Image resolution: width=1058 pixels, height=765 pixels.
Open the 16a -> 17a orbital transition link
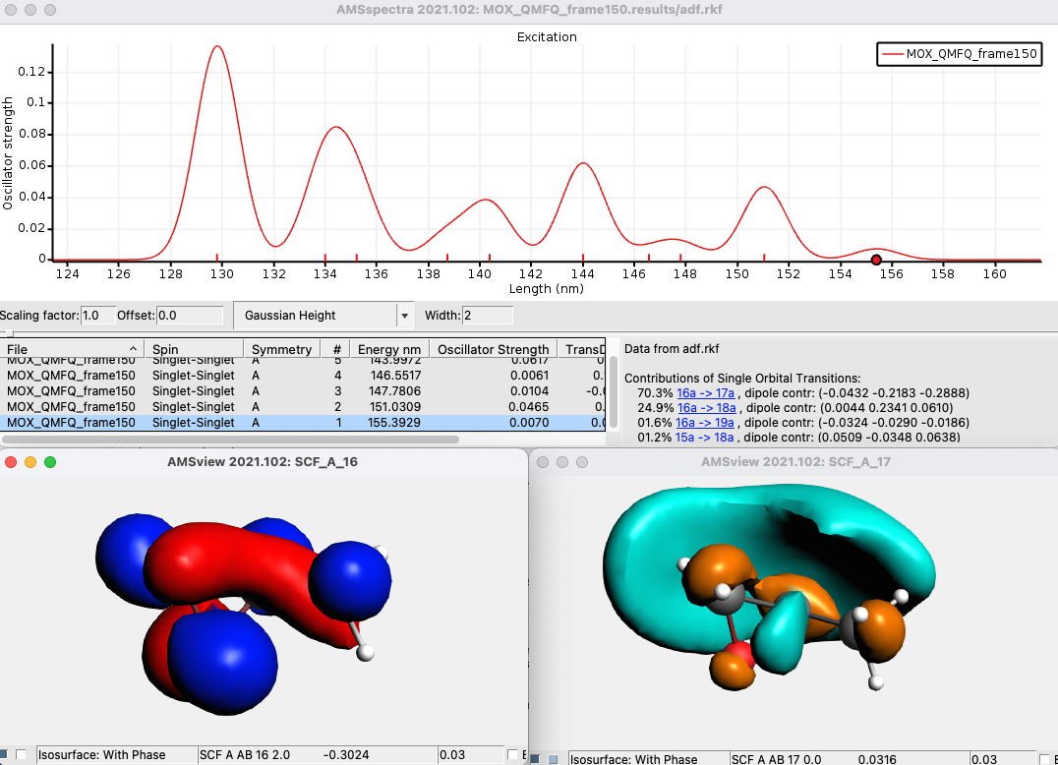[704, 391]
